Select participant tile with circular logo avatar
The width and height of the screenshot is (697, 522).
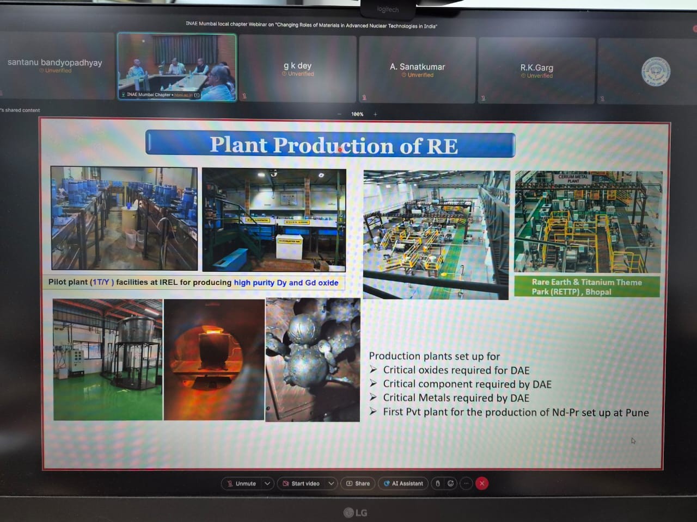point(647,72)
